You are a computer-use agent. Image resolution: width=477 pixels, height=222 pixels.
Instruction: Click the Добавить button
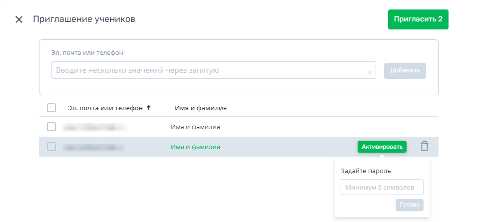405,70
